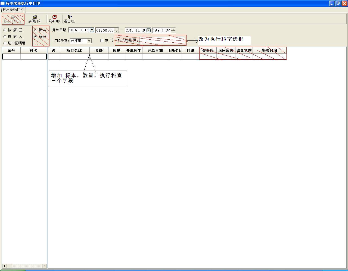Image resolution: width=348 pixels, height=271 pixels.
Task: Sort by the 项目名称 column header
Action: click(74, 51)
